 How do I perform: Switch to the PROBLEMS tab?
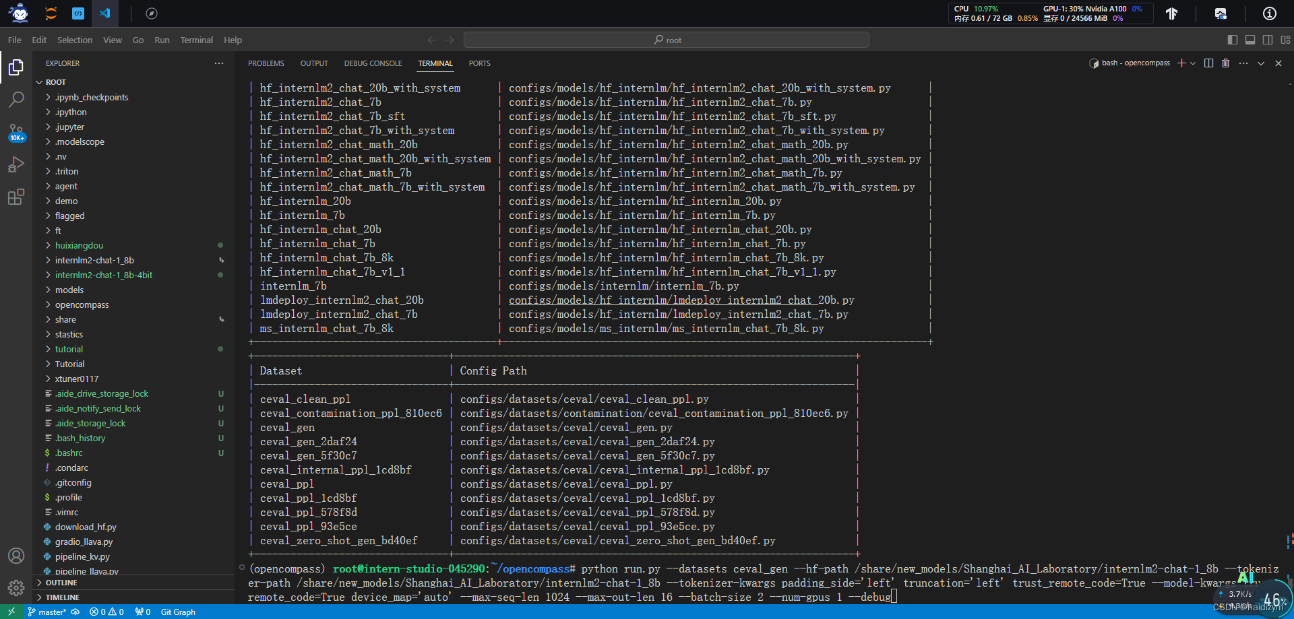point(266,63)
